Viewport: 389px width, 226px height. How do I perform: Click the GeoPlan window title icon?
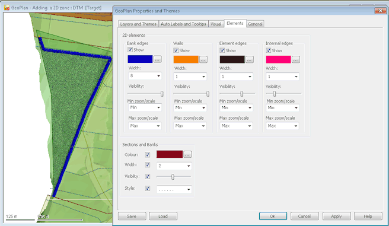click(x=7, y=8)
